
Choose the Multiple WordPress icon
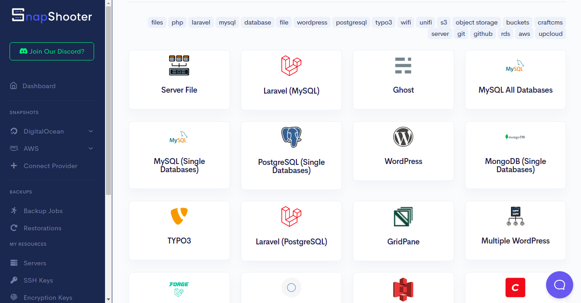(x=516, y=216)
